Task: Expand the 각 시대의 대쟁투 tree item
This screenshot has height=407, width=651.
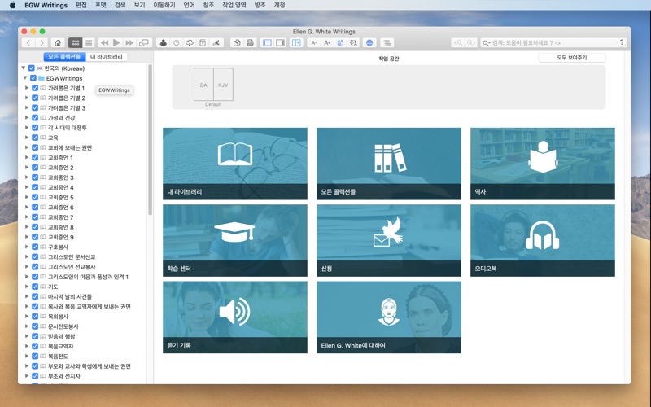Action: point(27,128)
